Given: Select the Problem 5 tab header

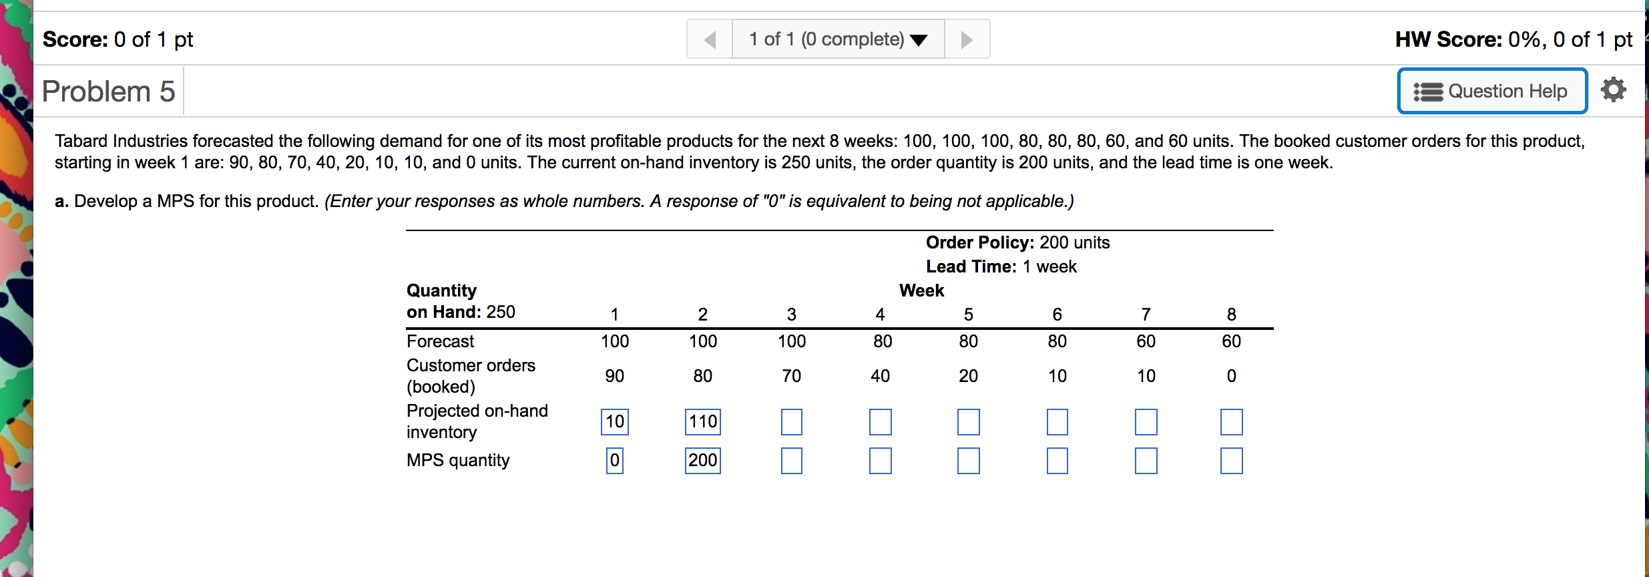Looking at the screenshot, I should click(x=109, y=90).
